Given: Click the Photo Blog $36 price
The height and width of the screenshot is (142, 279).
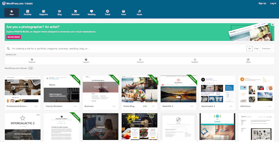Looking at the screenshot, I should coord(145,106).
